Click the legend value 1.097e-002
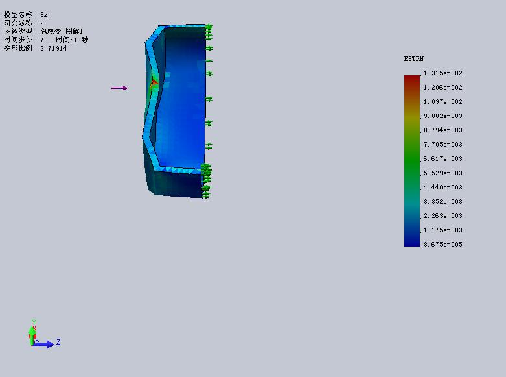 (443, 101)
